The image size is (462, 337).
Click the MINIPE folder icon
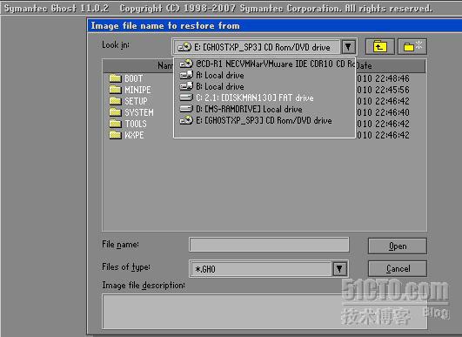click(x=115, y=90)
